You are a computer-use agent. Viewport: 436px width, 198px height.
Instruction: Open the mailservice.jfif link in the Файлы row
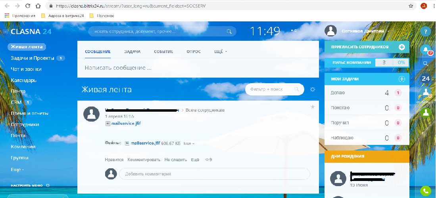(146, 143)
